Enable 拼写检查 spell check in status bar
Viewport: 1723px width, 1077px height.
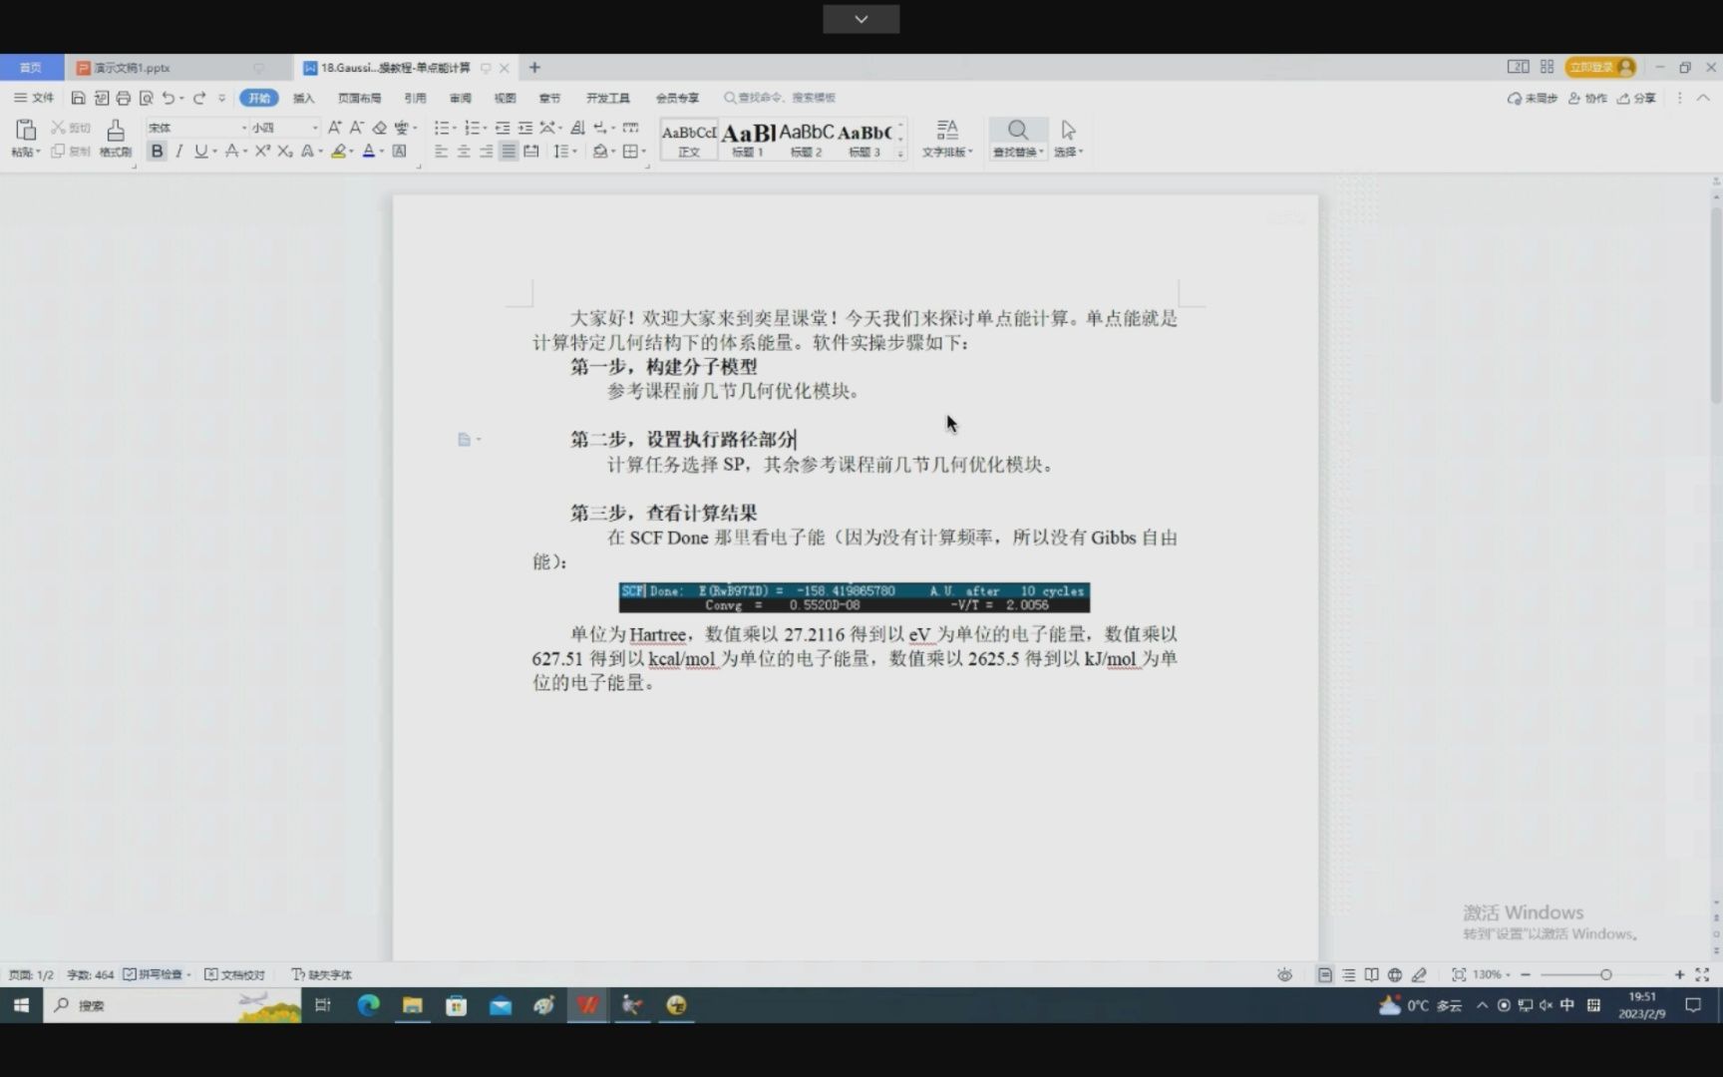coord(157,974)
